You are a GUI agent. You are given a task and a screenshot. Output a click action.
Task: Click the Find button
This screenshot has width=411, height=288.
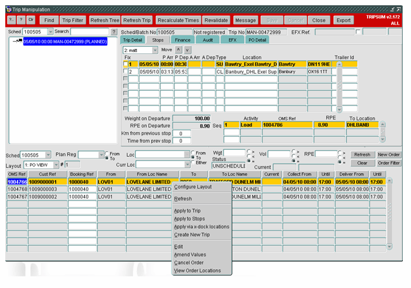coord(49,20)
